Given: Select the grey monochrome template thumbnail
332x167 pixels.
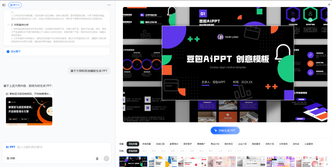Looking at the screenshot, I should pyautogui.click(x=251, y=162).
